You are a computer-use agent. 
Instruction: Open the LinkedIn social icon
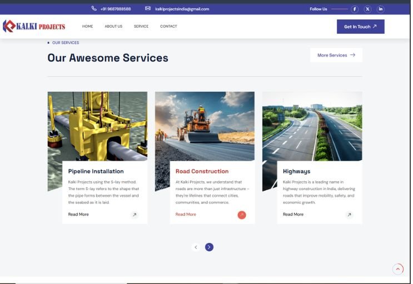coord(380,9)
